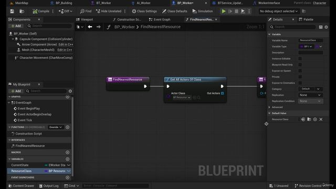This screenshot has width=336, height=189.
Task: Toggle Blueprint Read Only checkbox
Action: 300,65
